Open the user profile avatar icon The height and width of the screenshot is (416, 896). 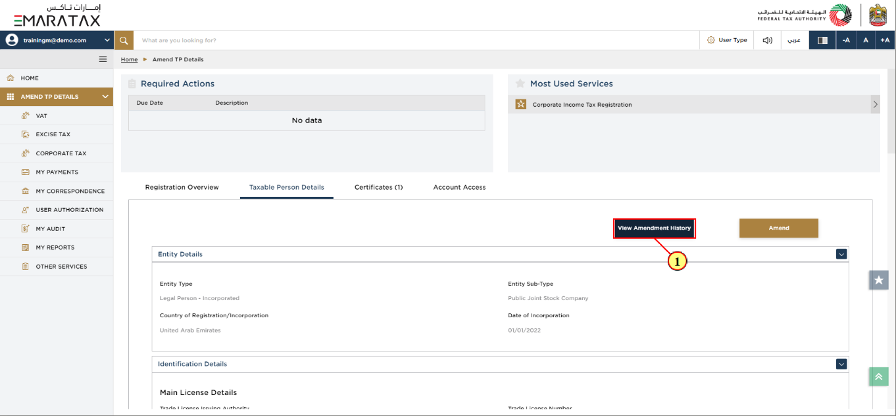click(11, 40)
